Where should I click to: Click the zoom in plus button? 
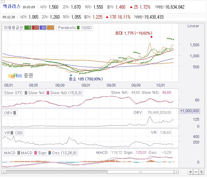(190, 172)
